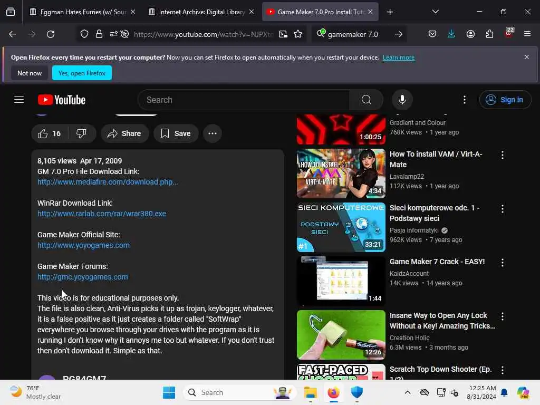Bookmark this page with the star icon
The width and height of the screenshot is (540, 405).
point(298,34)
